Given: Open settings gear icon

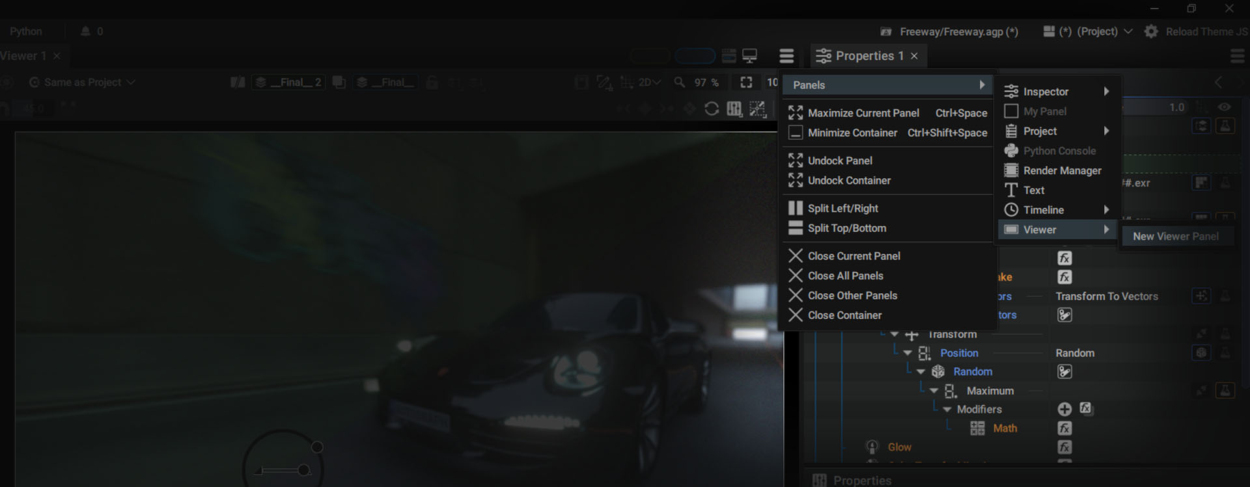Looking at the screenshot, I should [x=1151, y=31].
